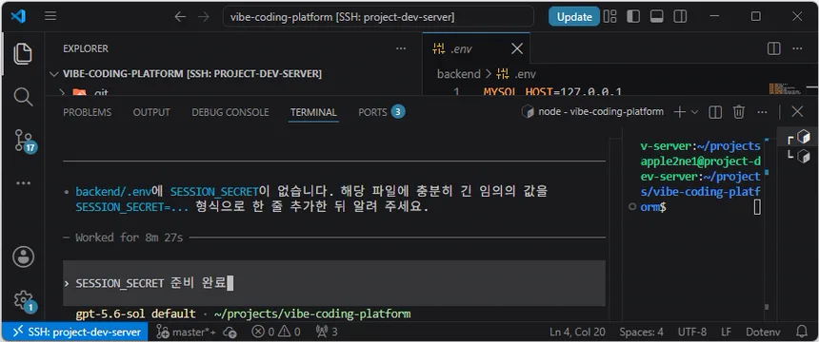The width and height of the screenshot is (819, 342).
Task: Split the editor to the right
Action: pyautogui.click(x=773, y=48)
